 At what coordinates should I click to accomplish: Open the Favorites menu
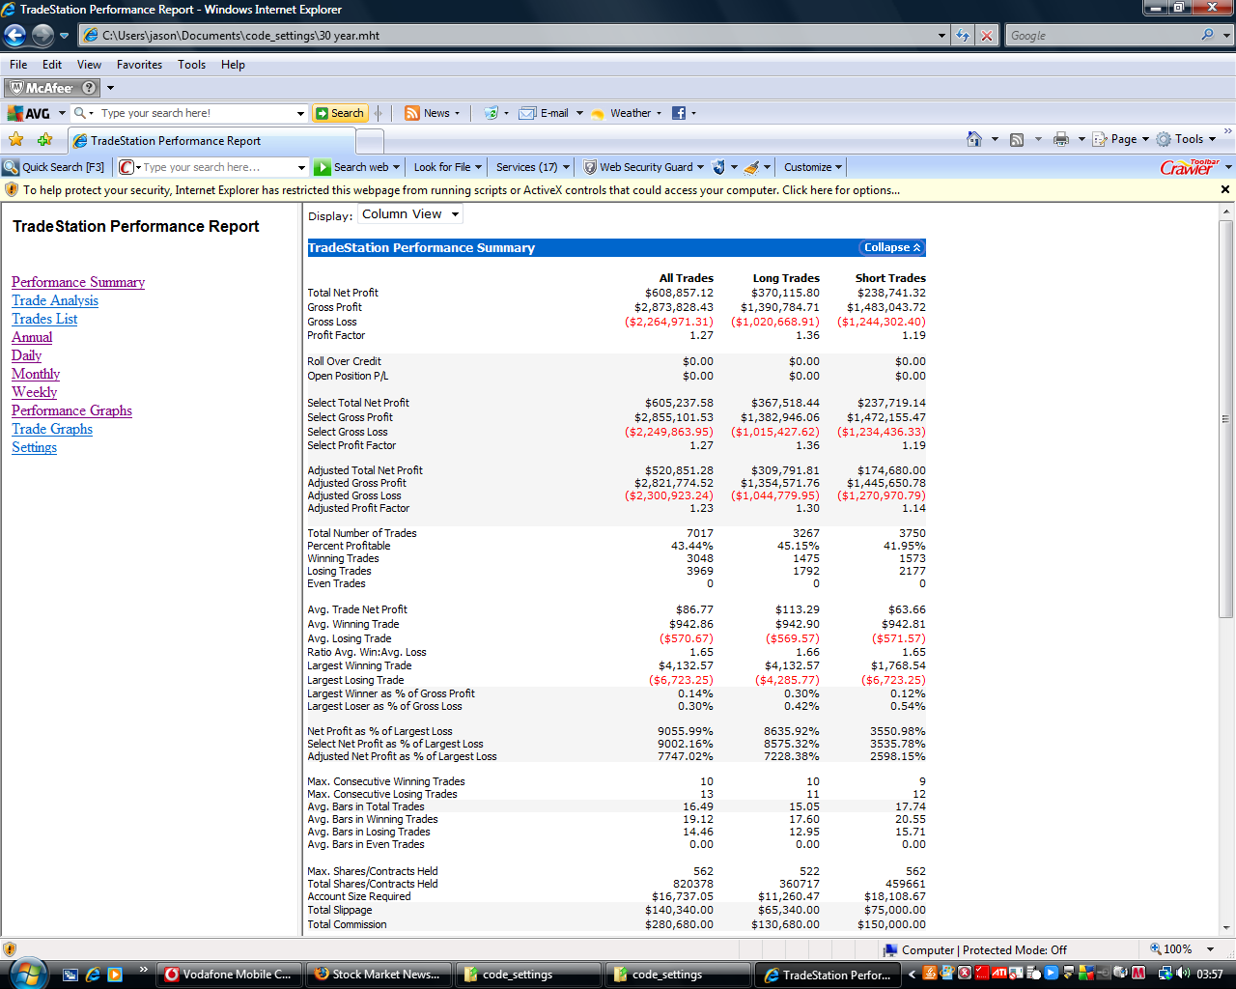point(139,65)
